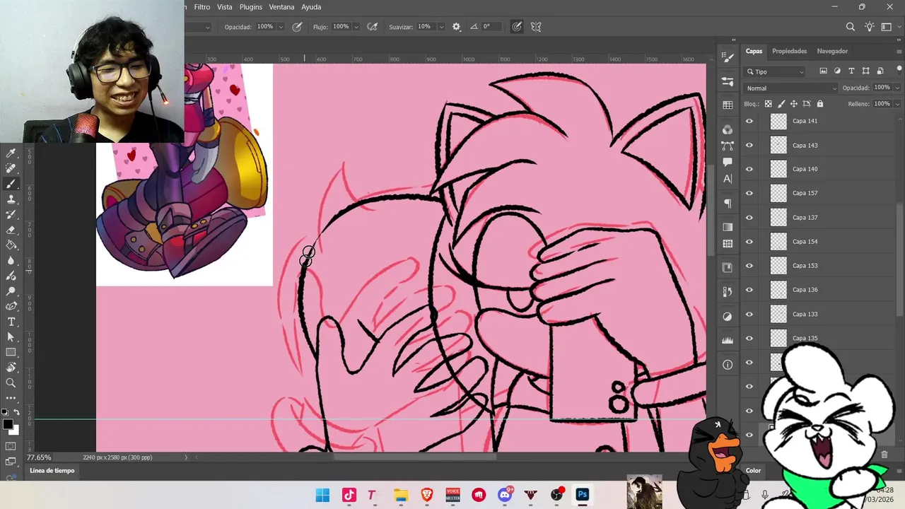Screen dimensions: 905x509
Task: Open the Discover lightbulb panel
Action: (870, 27)
